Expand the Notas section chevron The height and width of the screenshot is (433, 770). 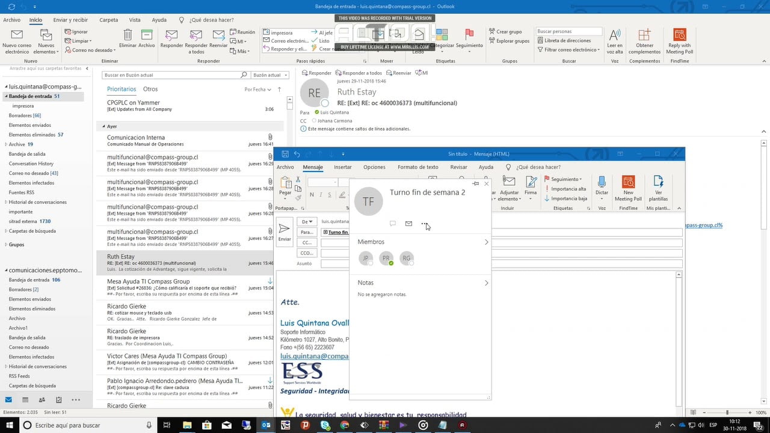[487, 283]
